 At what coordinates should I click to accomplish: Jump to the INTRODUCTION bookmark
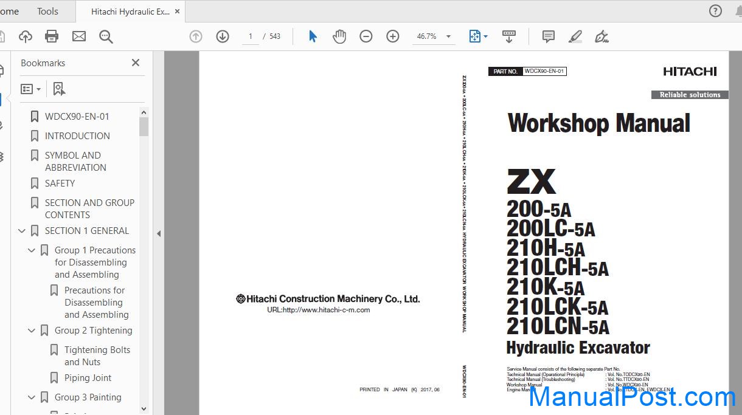tap(77, 136)
